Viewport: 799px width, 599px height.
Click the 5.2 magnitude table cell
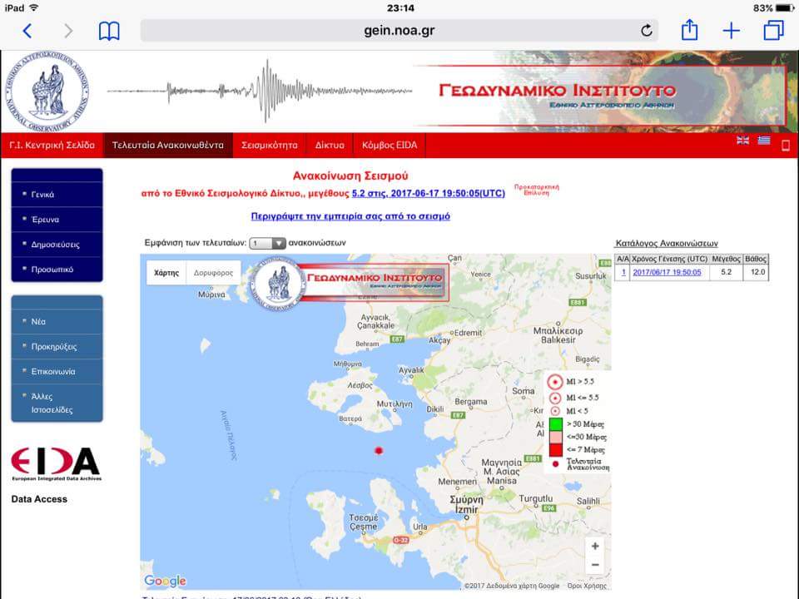point(726,273)
